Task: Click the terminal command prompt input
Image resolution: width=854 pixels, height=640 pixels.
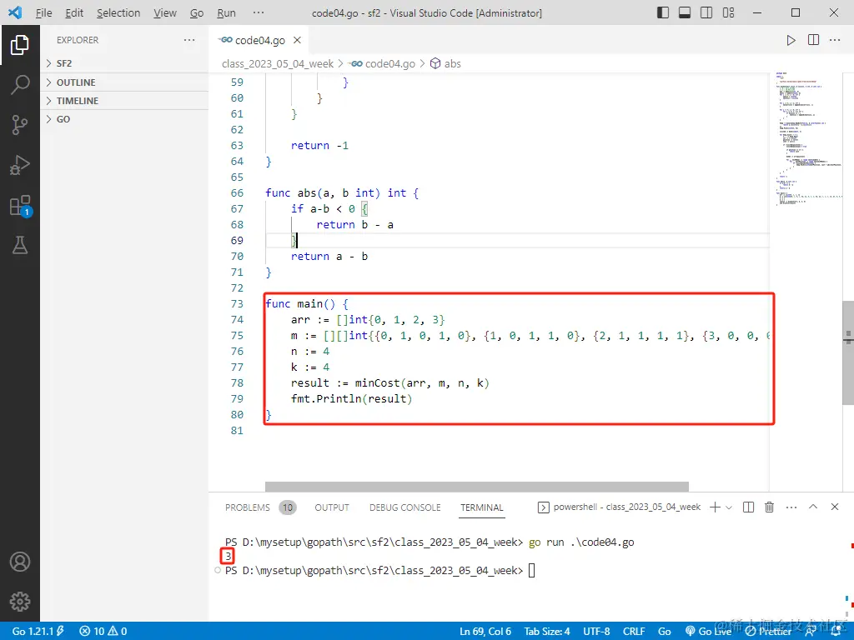Action: (531, 570)
